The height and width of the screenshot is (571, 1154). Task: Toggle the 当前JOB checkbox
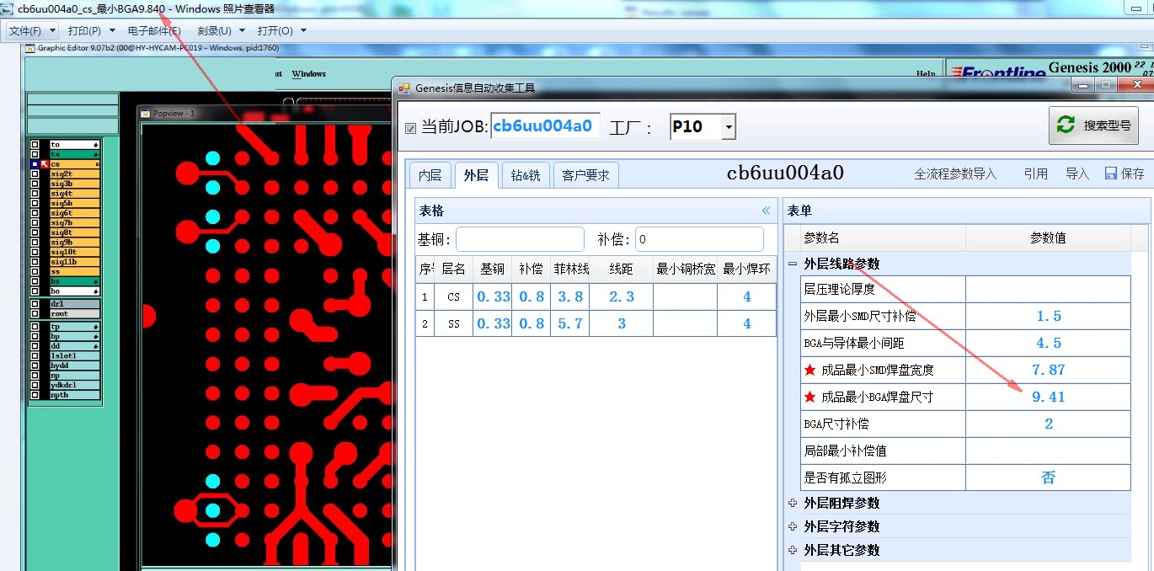tap(410, 128)
